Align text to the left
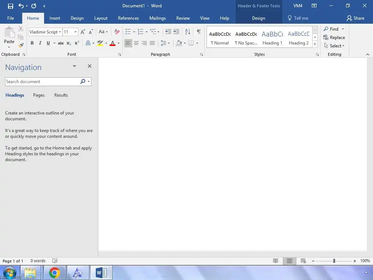Viewport: 373px width, 280px height. coord(128,43)
